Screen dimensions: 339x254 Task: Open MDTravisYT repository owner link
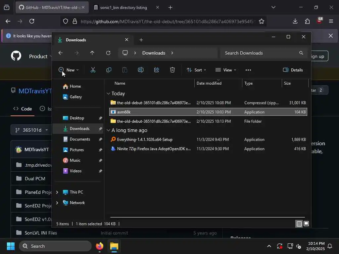(34, 91)
